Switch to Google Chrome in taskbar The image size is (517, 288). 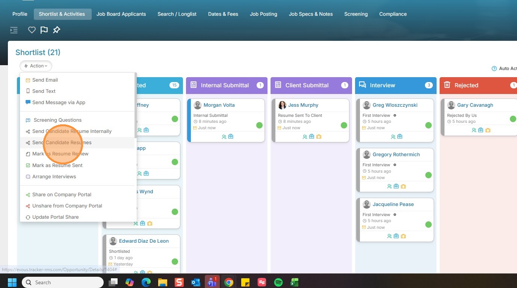[x=229, y=282]
